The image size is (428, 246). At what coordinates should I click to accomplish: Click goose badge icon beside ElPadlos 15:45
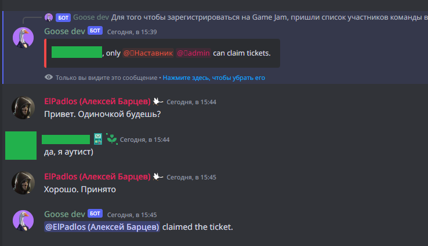(158, 177)
